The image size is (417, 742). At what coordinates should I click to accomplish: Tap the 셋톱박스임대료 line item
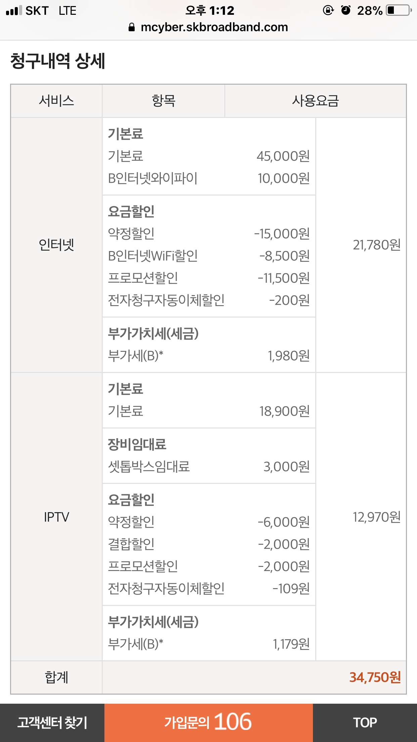(149, 466)
